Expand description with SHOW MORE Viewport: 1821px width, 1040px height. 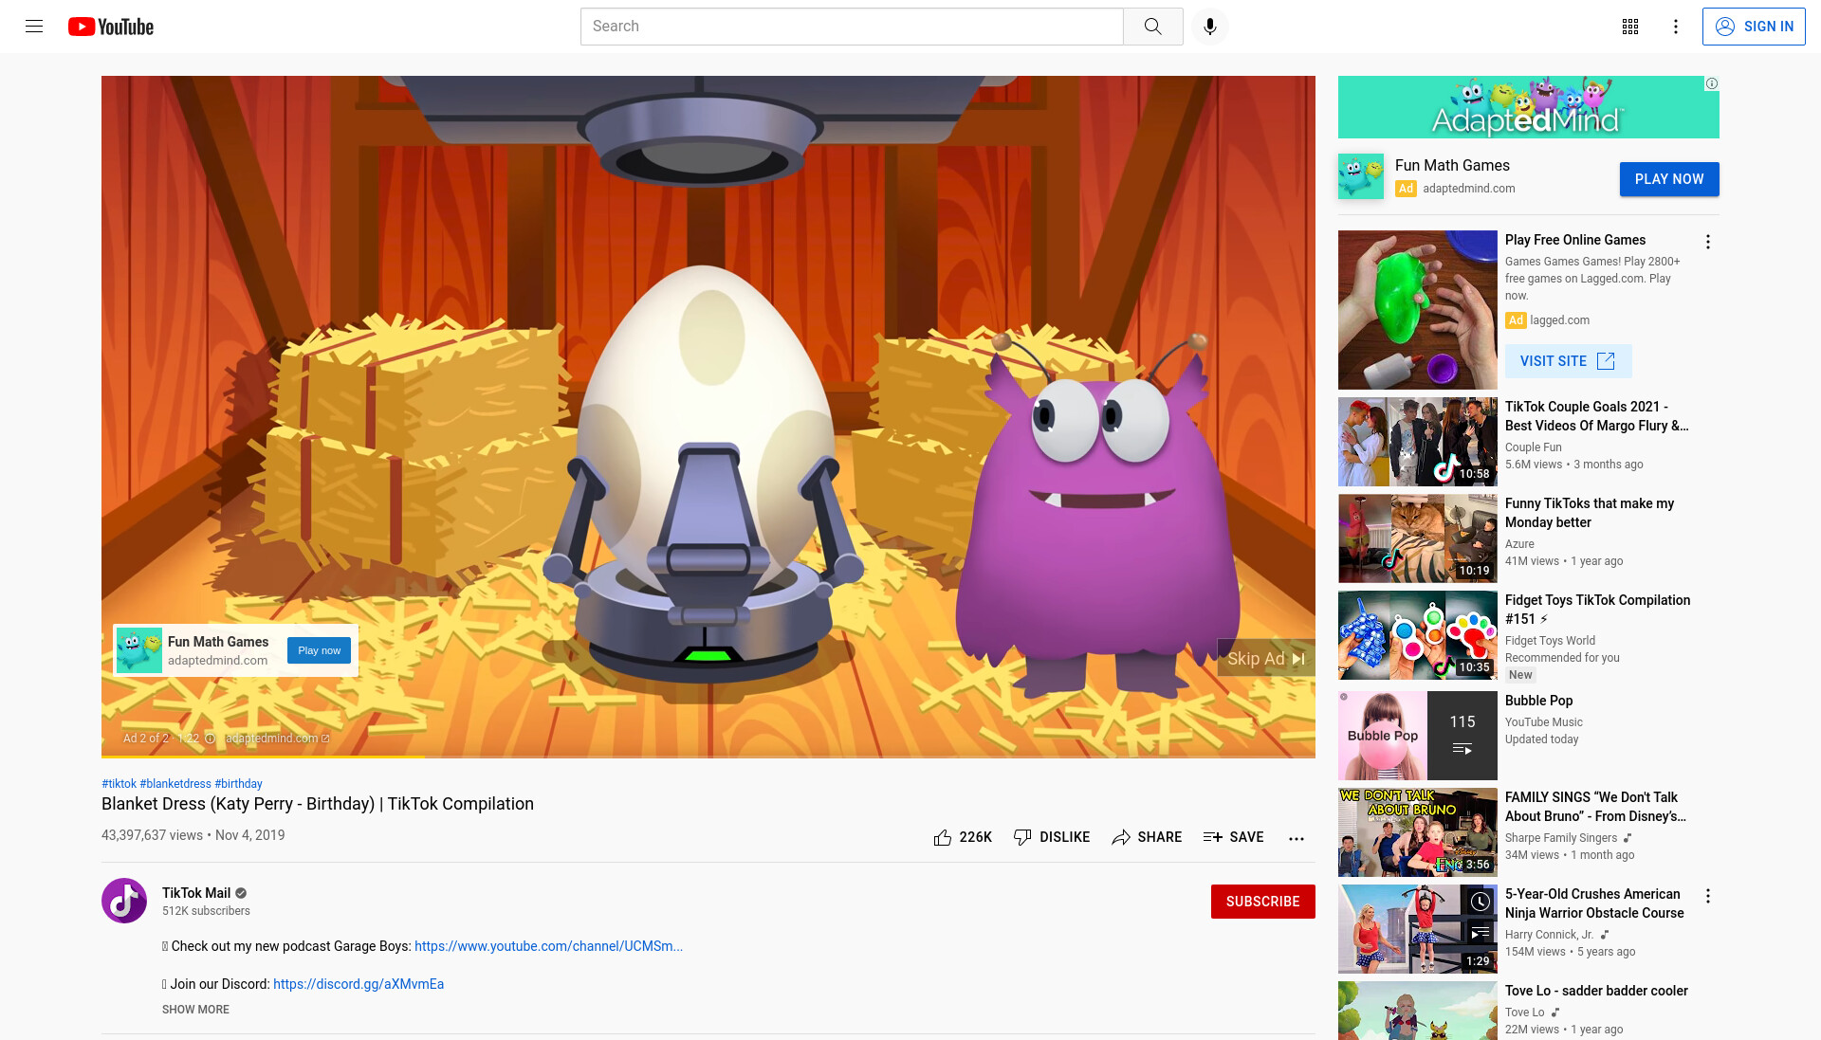(195, 1010)
